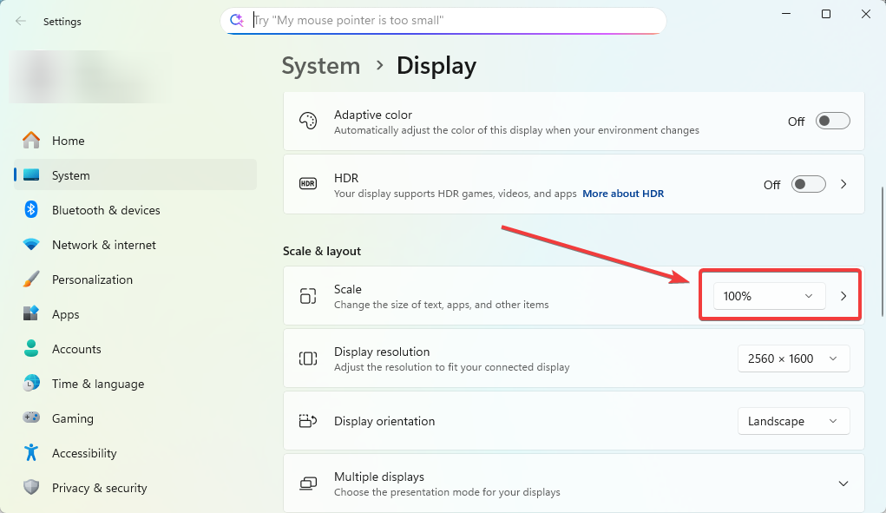Open the More about HDR link

623,194
